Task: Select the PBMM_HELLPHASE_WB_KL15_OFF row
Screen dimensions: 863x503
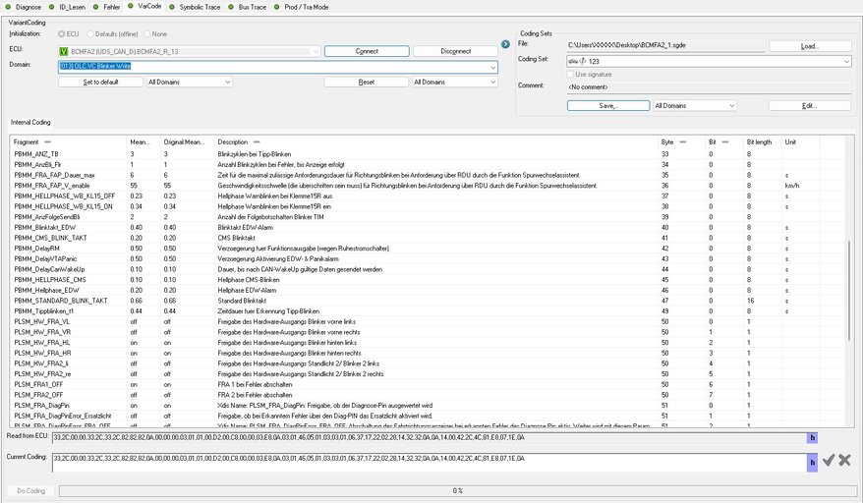Action: click(428, 196)
